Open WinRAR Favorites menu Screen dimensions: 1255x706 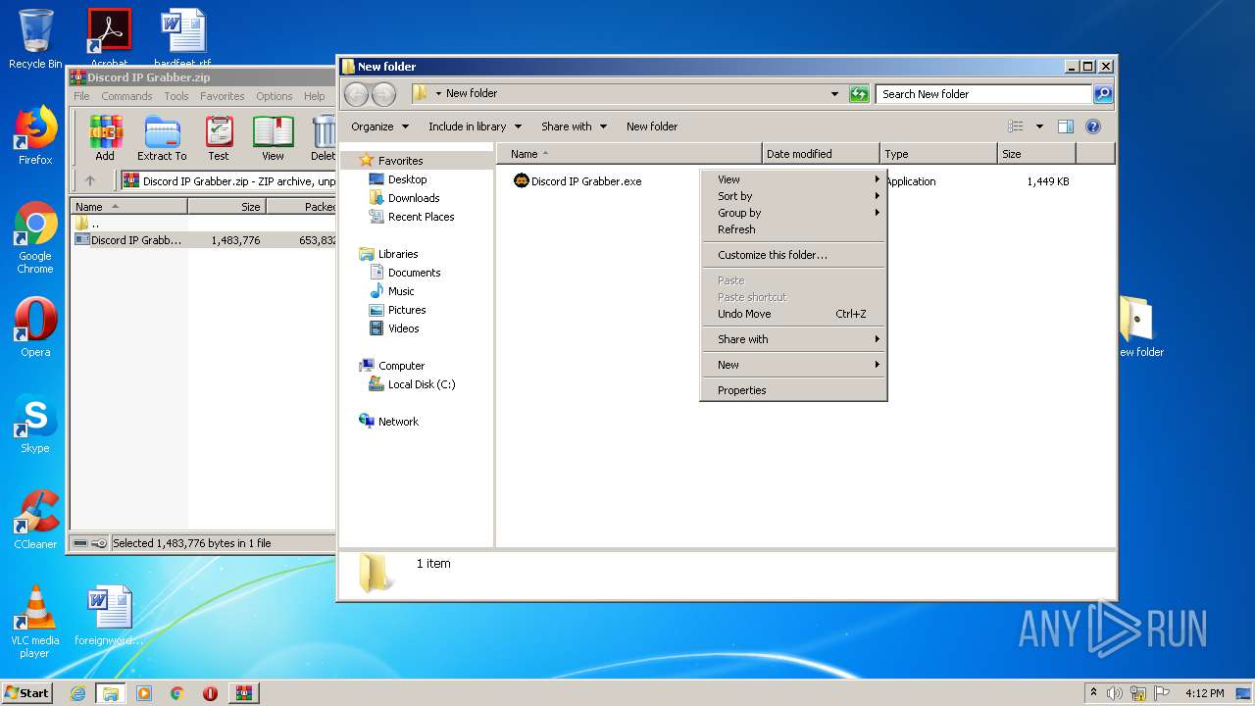[223, 96]
